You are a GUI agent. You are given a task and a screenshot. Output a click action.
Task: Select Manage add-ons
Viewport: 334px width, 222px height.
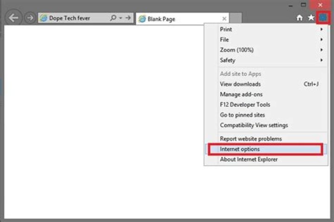coord(266,94)
